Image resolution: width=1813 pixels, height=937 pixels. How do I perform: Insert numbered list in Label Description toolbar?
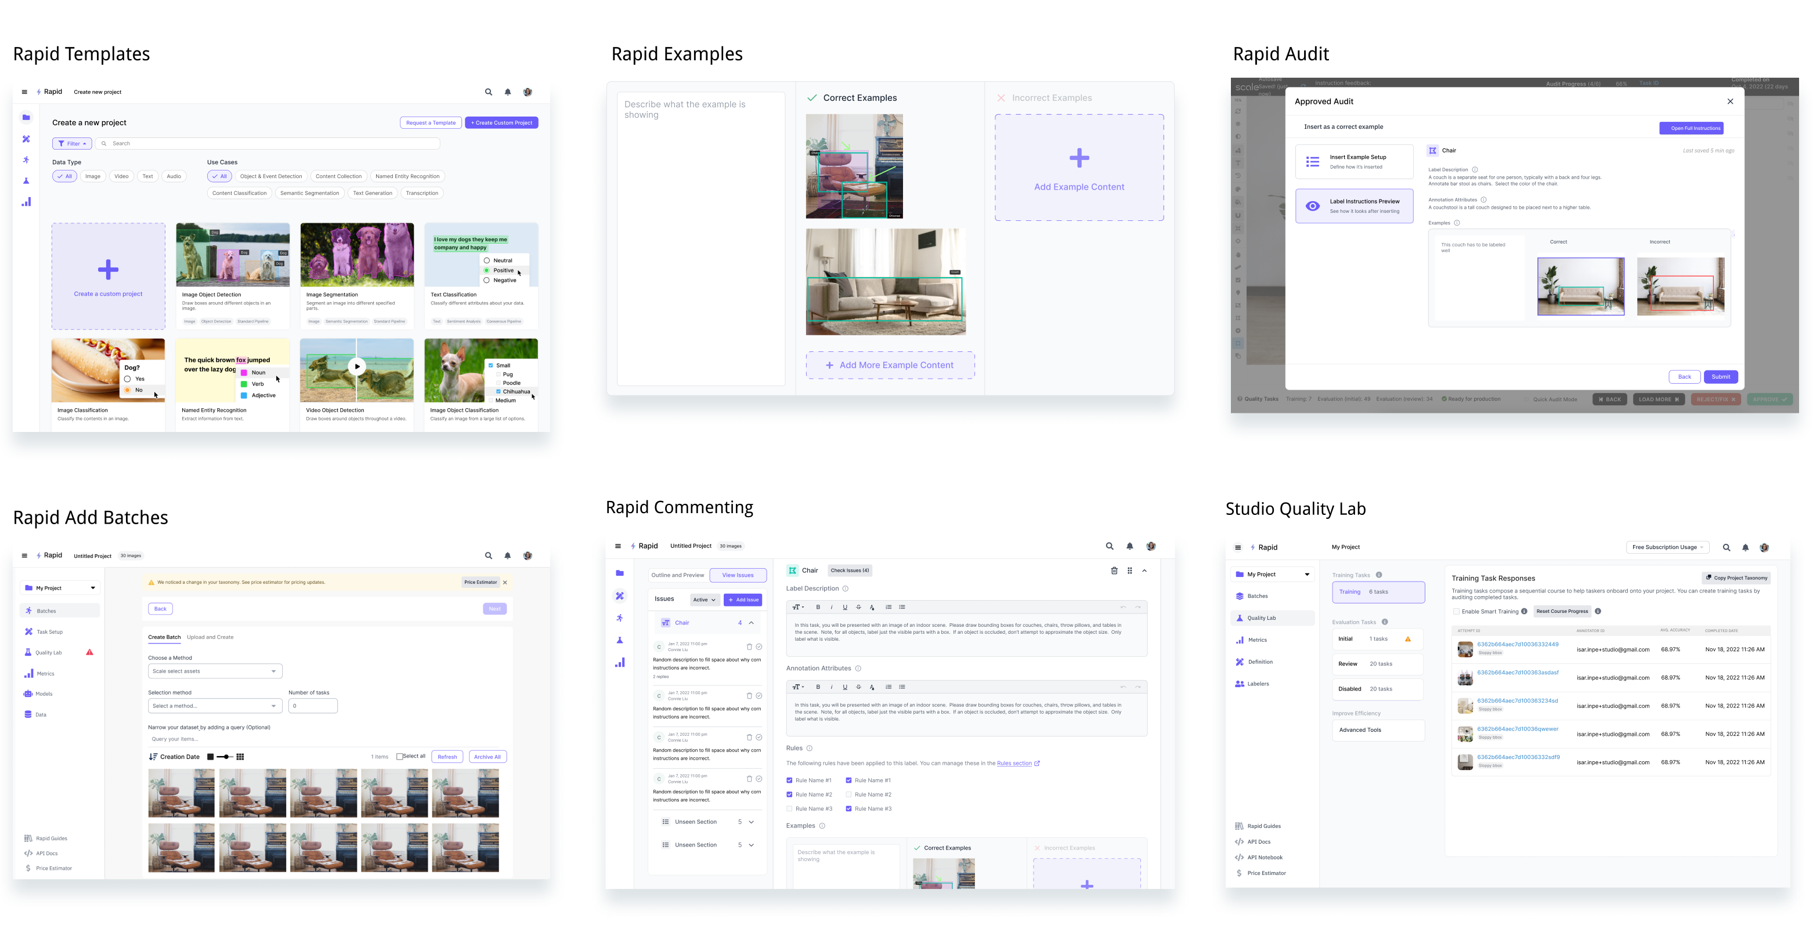888,607
